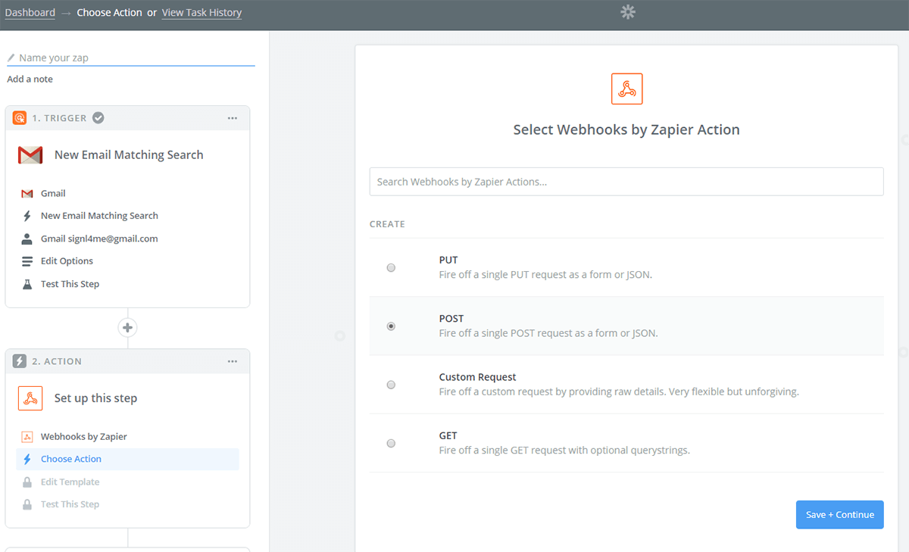Click the flask icon beside Test This Step

pyautogui.click(x=27, y=284)
